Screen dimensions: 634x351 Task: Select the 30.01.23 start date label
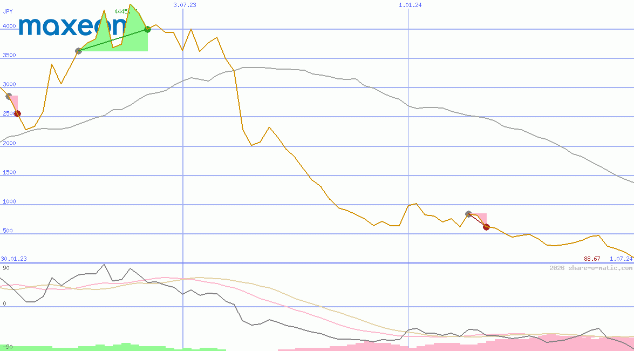click(x=13, y=259)
